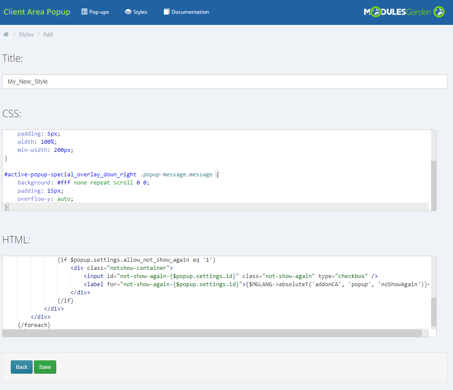
Task: Click the 'notshow-container' div line
Action: 122,268
